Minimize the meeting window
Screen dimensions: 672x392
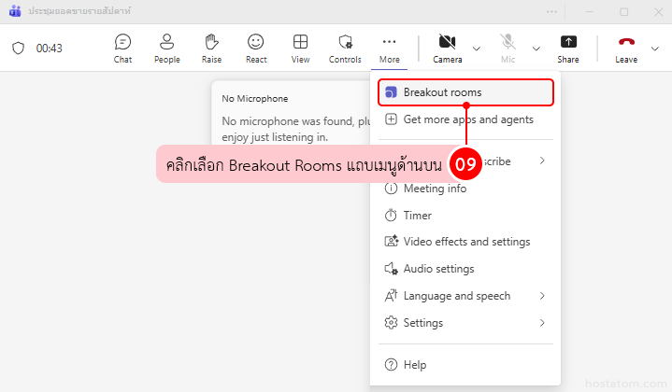[x=590, y=11]
